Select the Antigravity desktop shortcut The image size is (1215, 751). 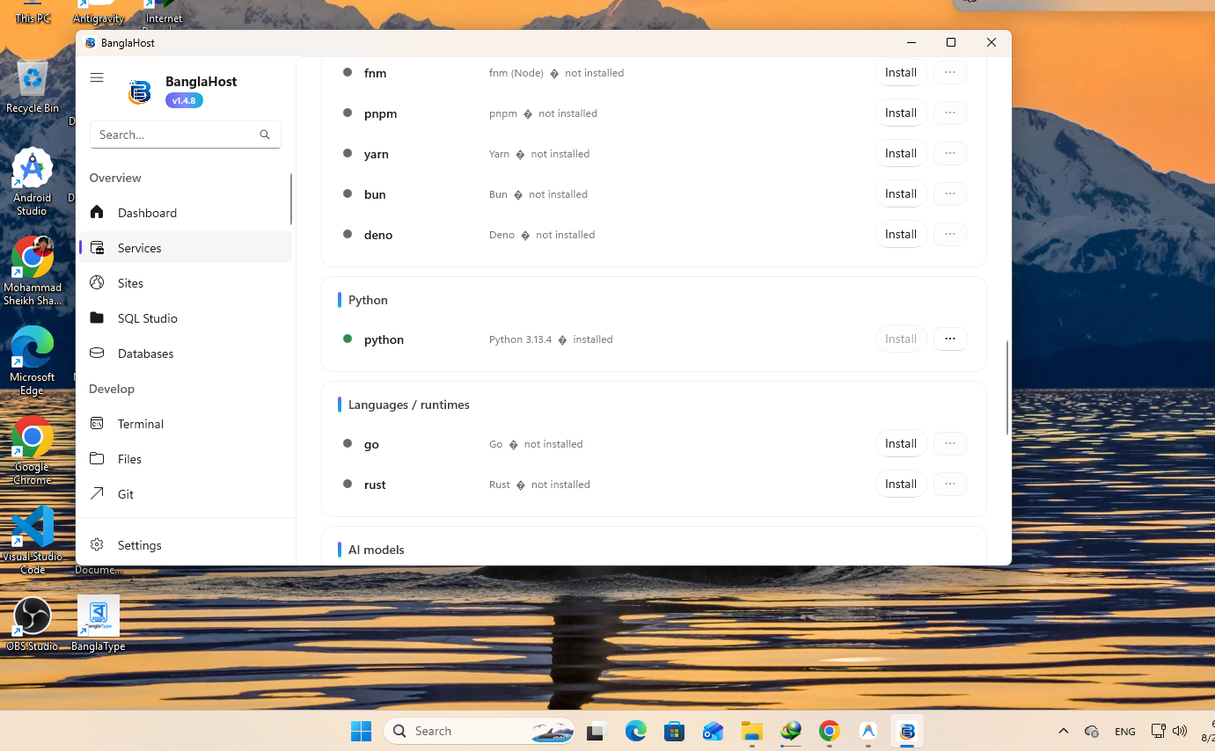(x=99, y=12)
